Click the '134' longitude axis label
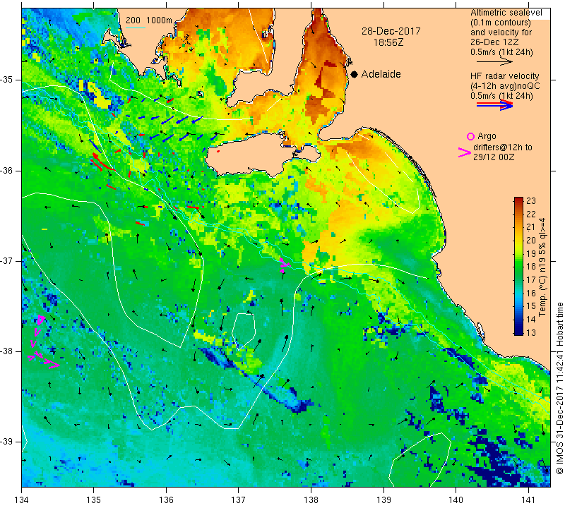This screenshot has height=508, width=565. click(22, 500)
